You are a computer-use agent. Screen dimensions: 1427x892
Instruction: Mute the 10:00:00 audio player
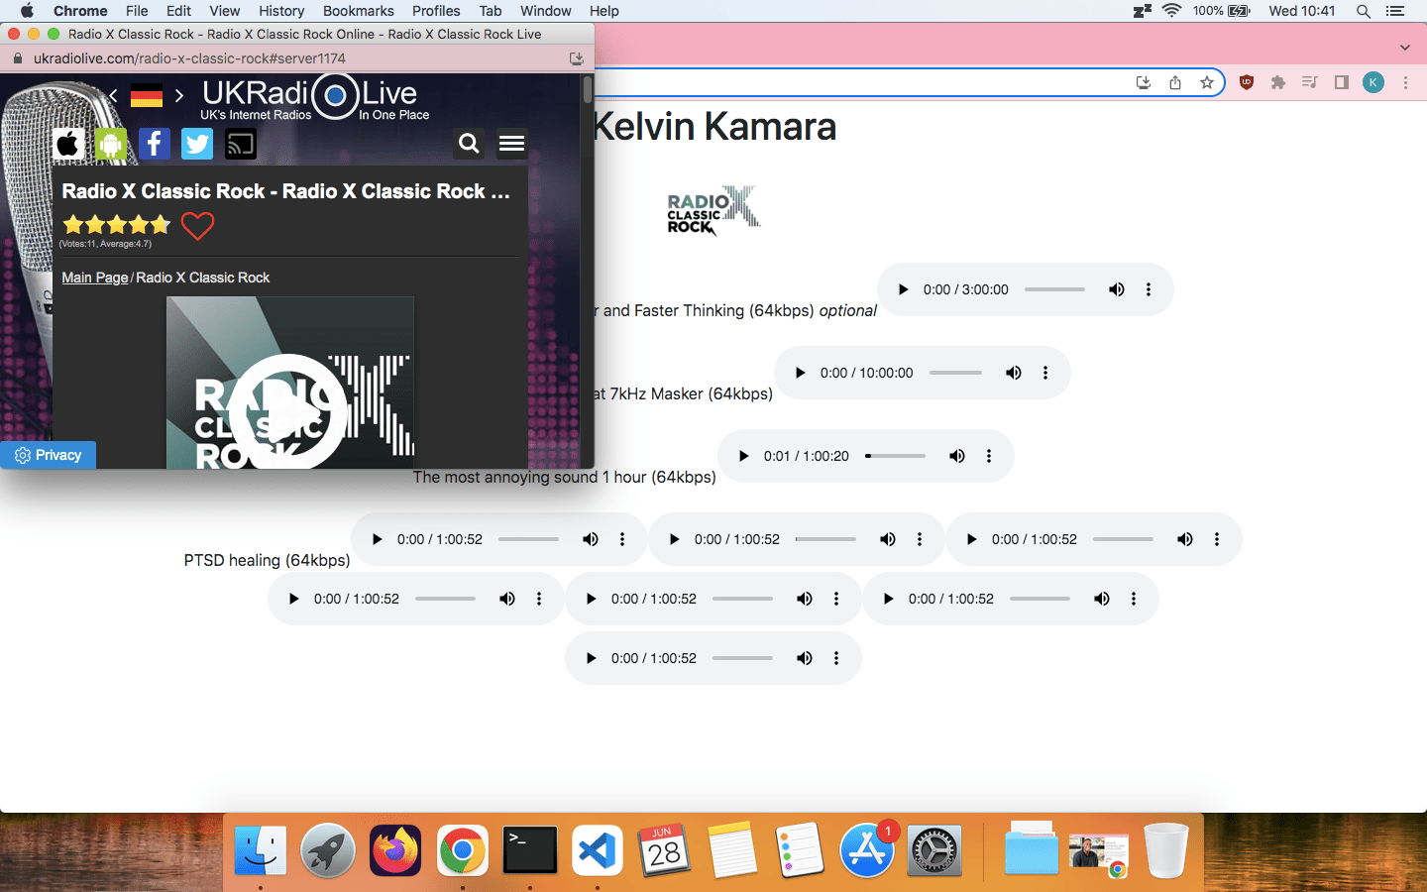click(1014, 373)
